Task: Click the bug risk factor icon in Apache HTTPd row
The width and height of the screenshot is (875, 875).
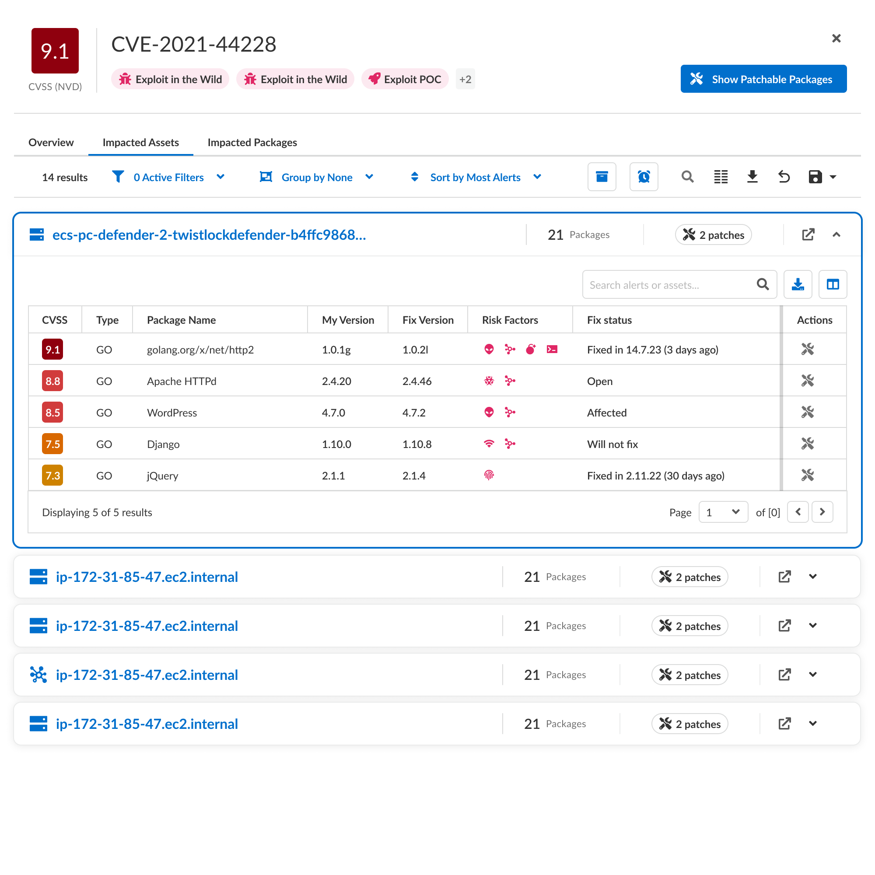Action: click(489, 381)
